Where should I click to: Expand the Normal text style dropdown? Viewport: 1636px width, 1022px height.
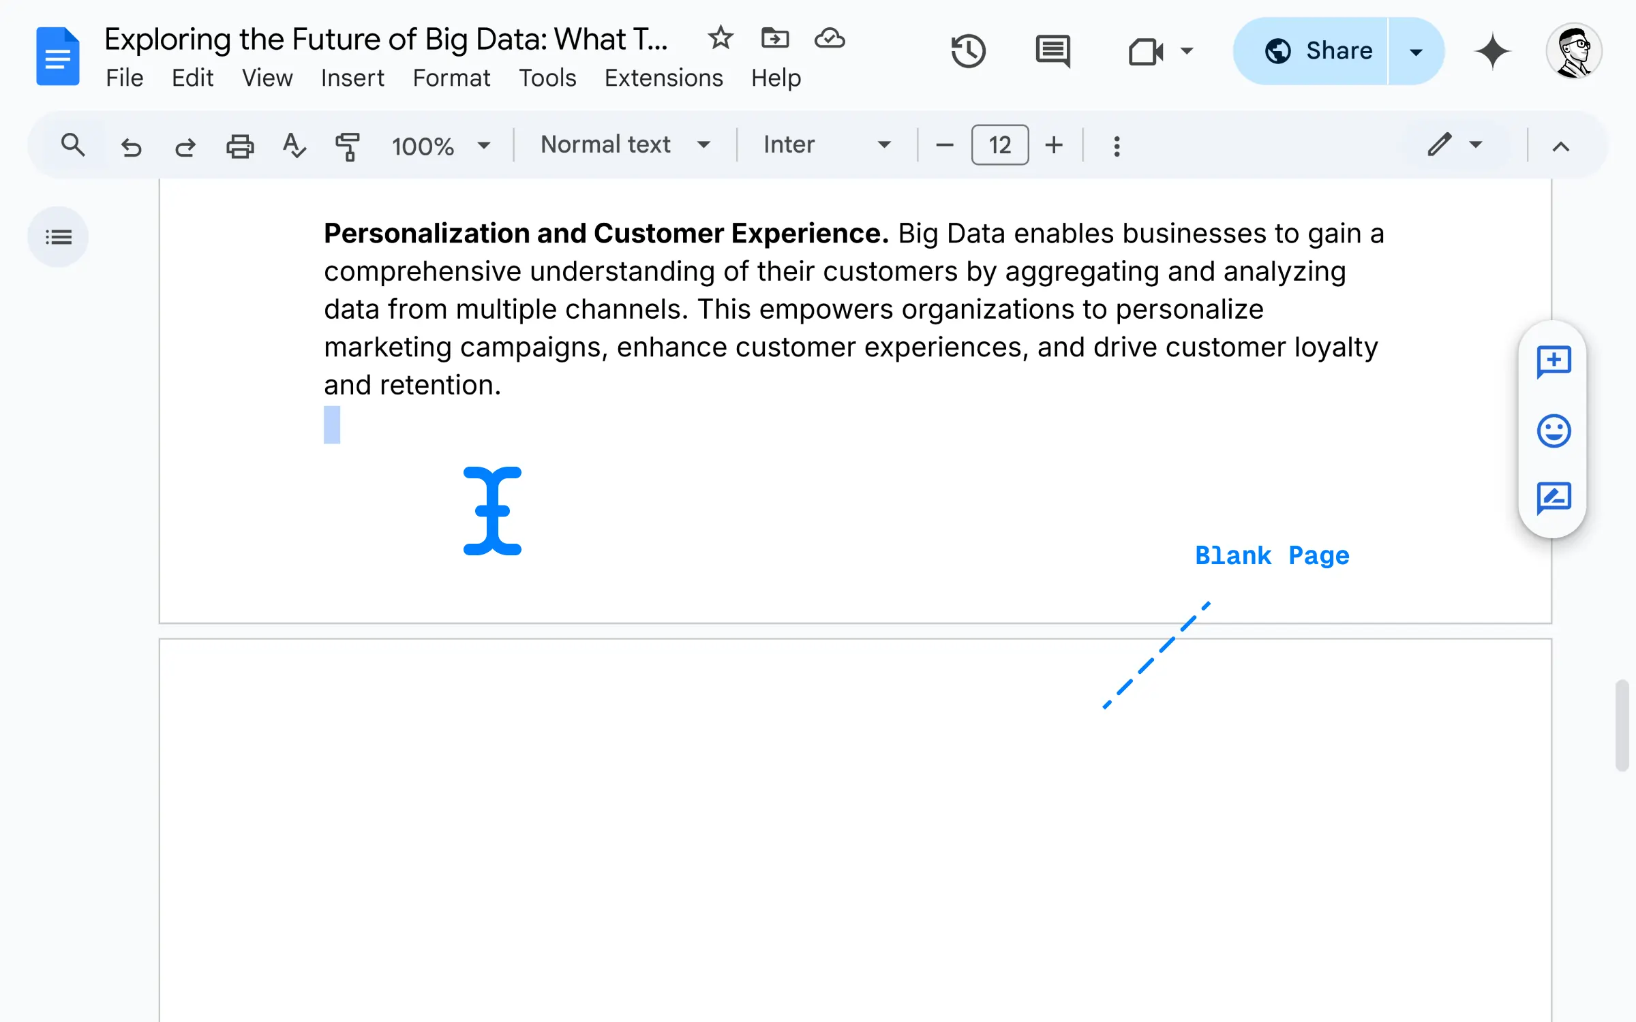[x=624, y=144]
